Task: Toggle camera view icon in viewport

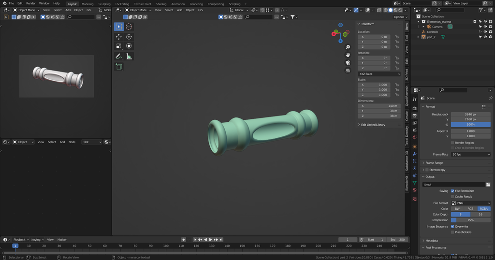Action: (348, 63)
